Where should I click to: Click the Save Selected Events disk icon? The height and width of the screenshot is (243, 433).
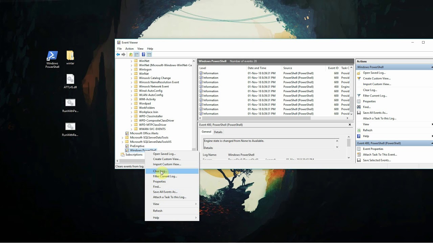coord(359,160)
